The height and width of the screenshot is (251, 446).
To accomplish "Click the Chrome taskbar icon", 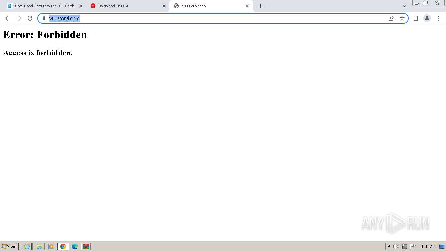I will coord(63,246).
